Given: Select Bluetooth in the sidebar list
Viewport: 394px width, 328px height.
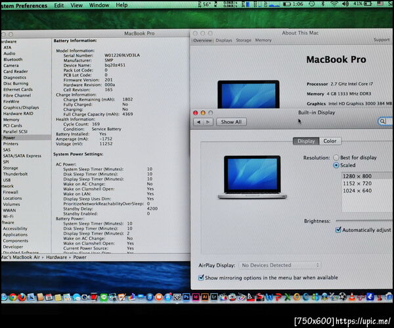Looking at the screenshot, I should click(x=13, y=59).
